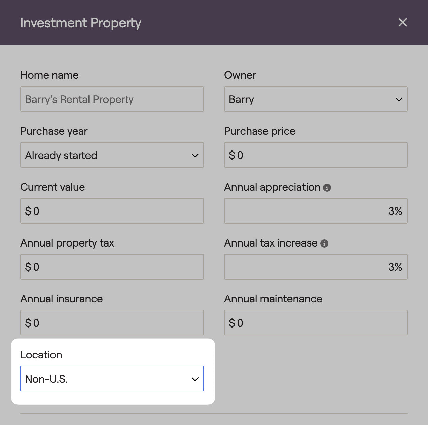The image size is (428, 425).
Task: Close the Investment Property dialog
Action: pyautogui.click(x=402, y=23)
